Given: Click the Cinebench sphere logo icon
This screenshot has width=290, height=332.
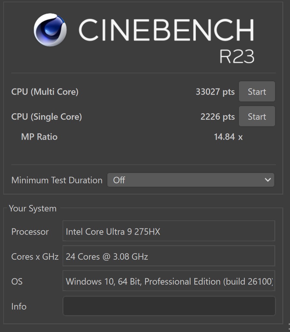Looking at the screenshot, I should click(50, 30).
